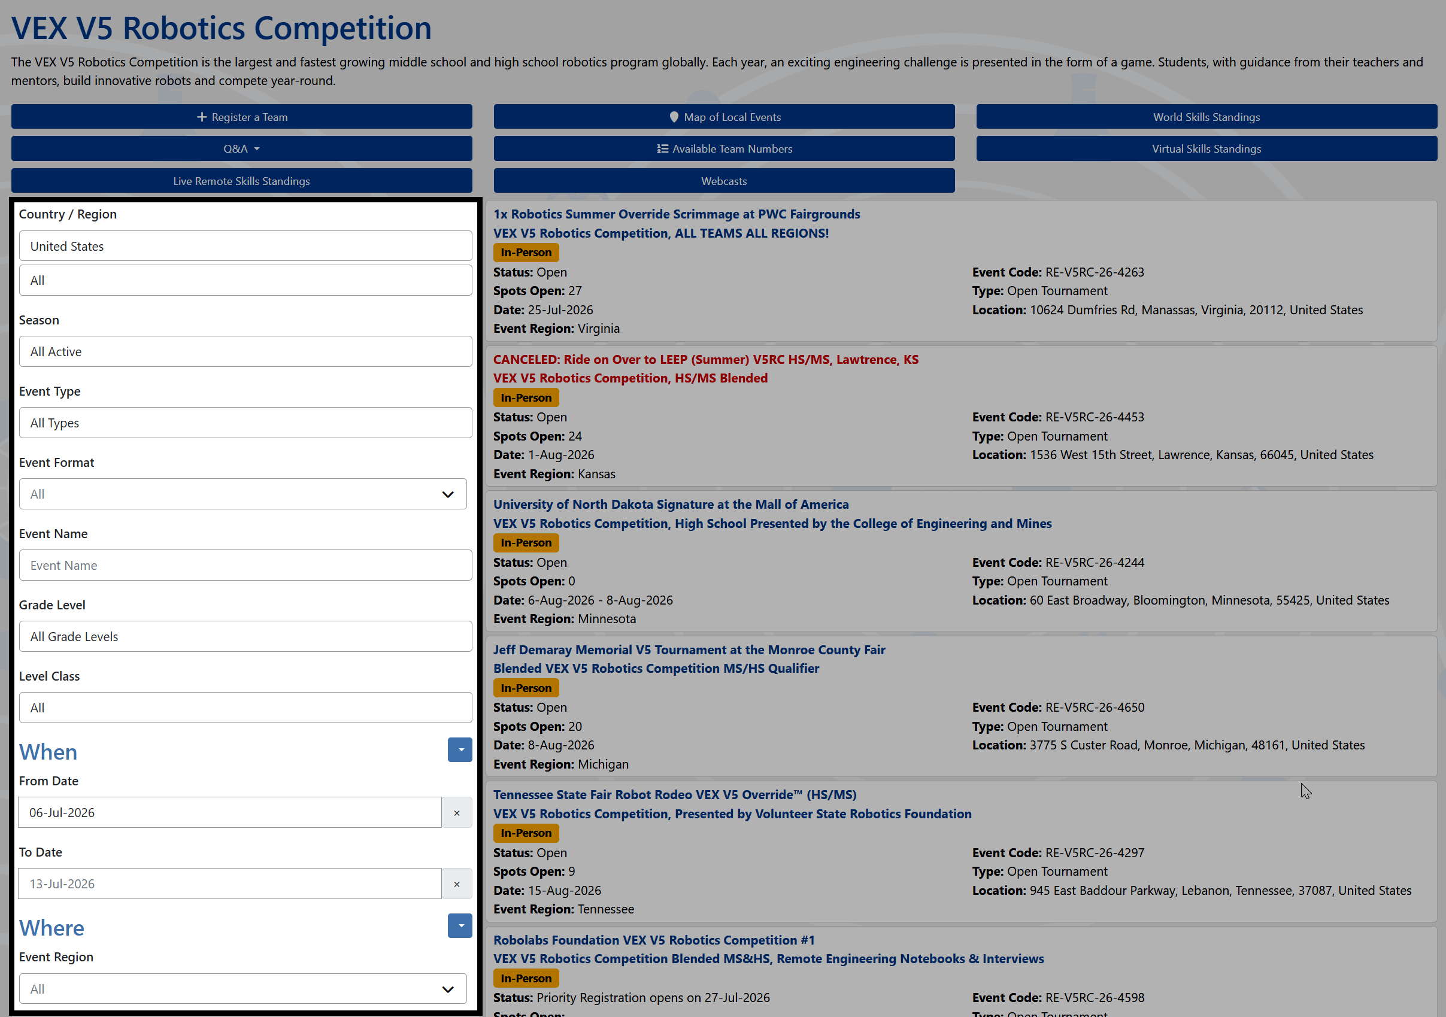Click In-Person badge on Mall of America event

526,543
